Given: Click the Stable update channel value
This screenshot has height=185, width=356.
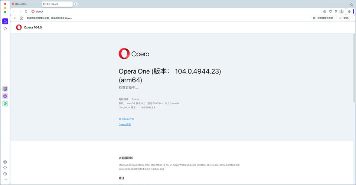Looking at the screenshot, I should pyautogui.click(x=135, y=99).
